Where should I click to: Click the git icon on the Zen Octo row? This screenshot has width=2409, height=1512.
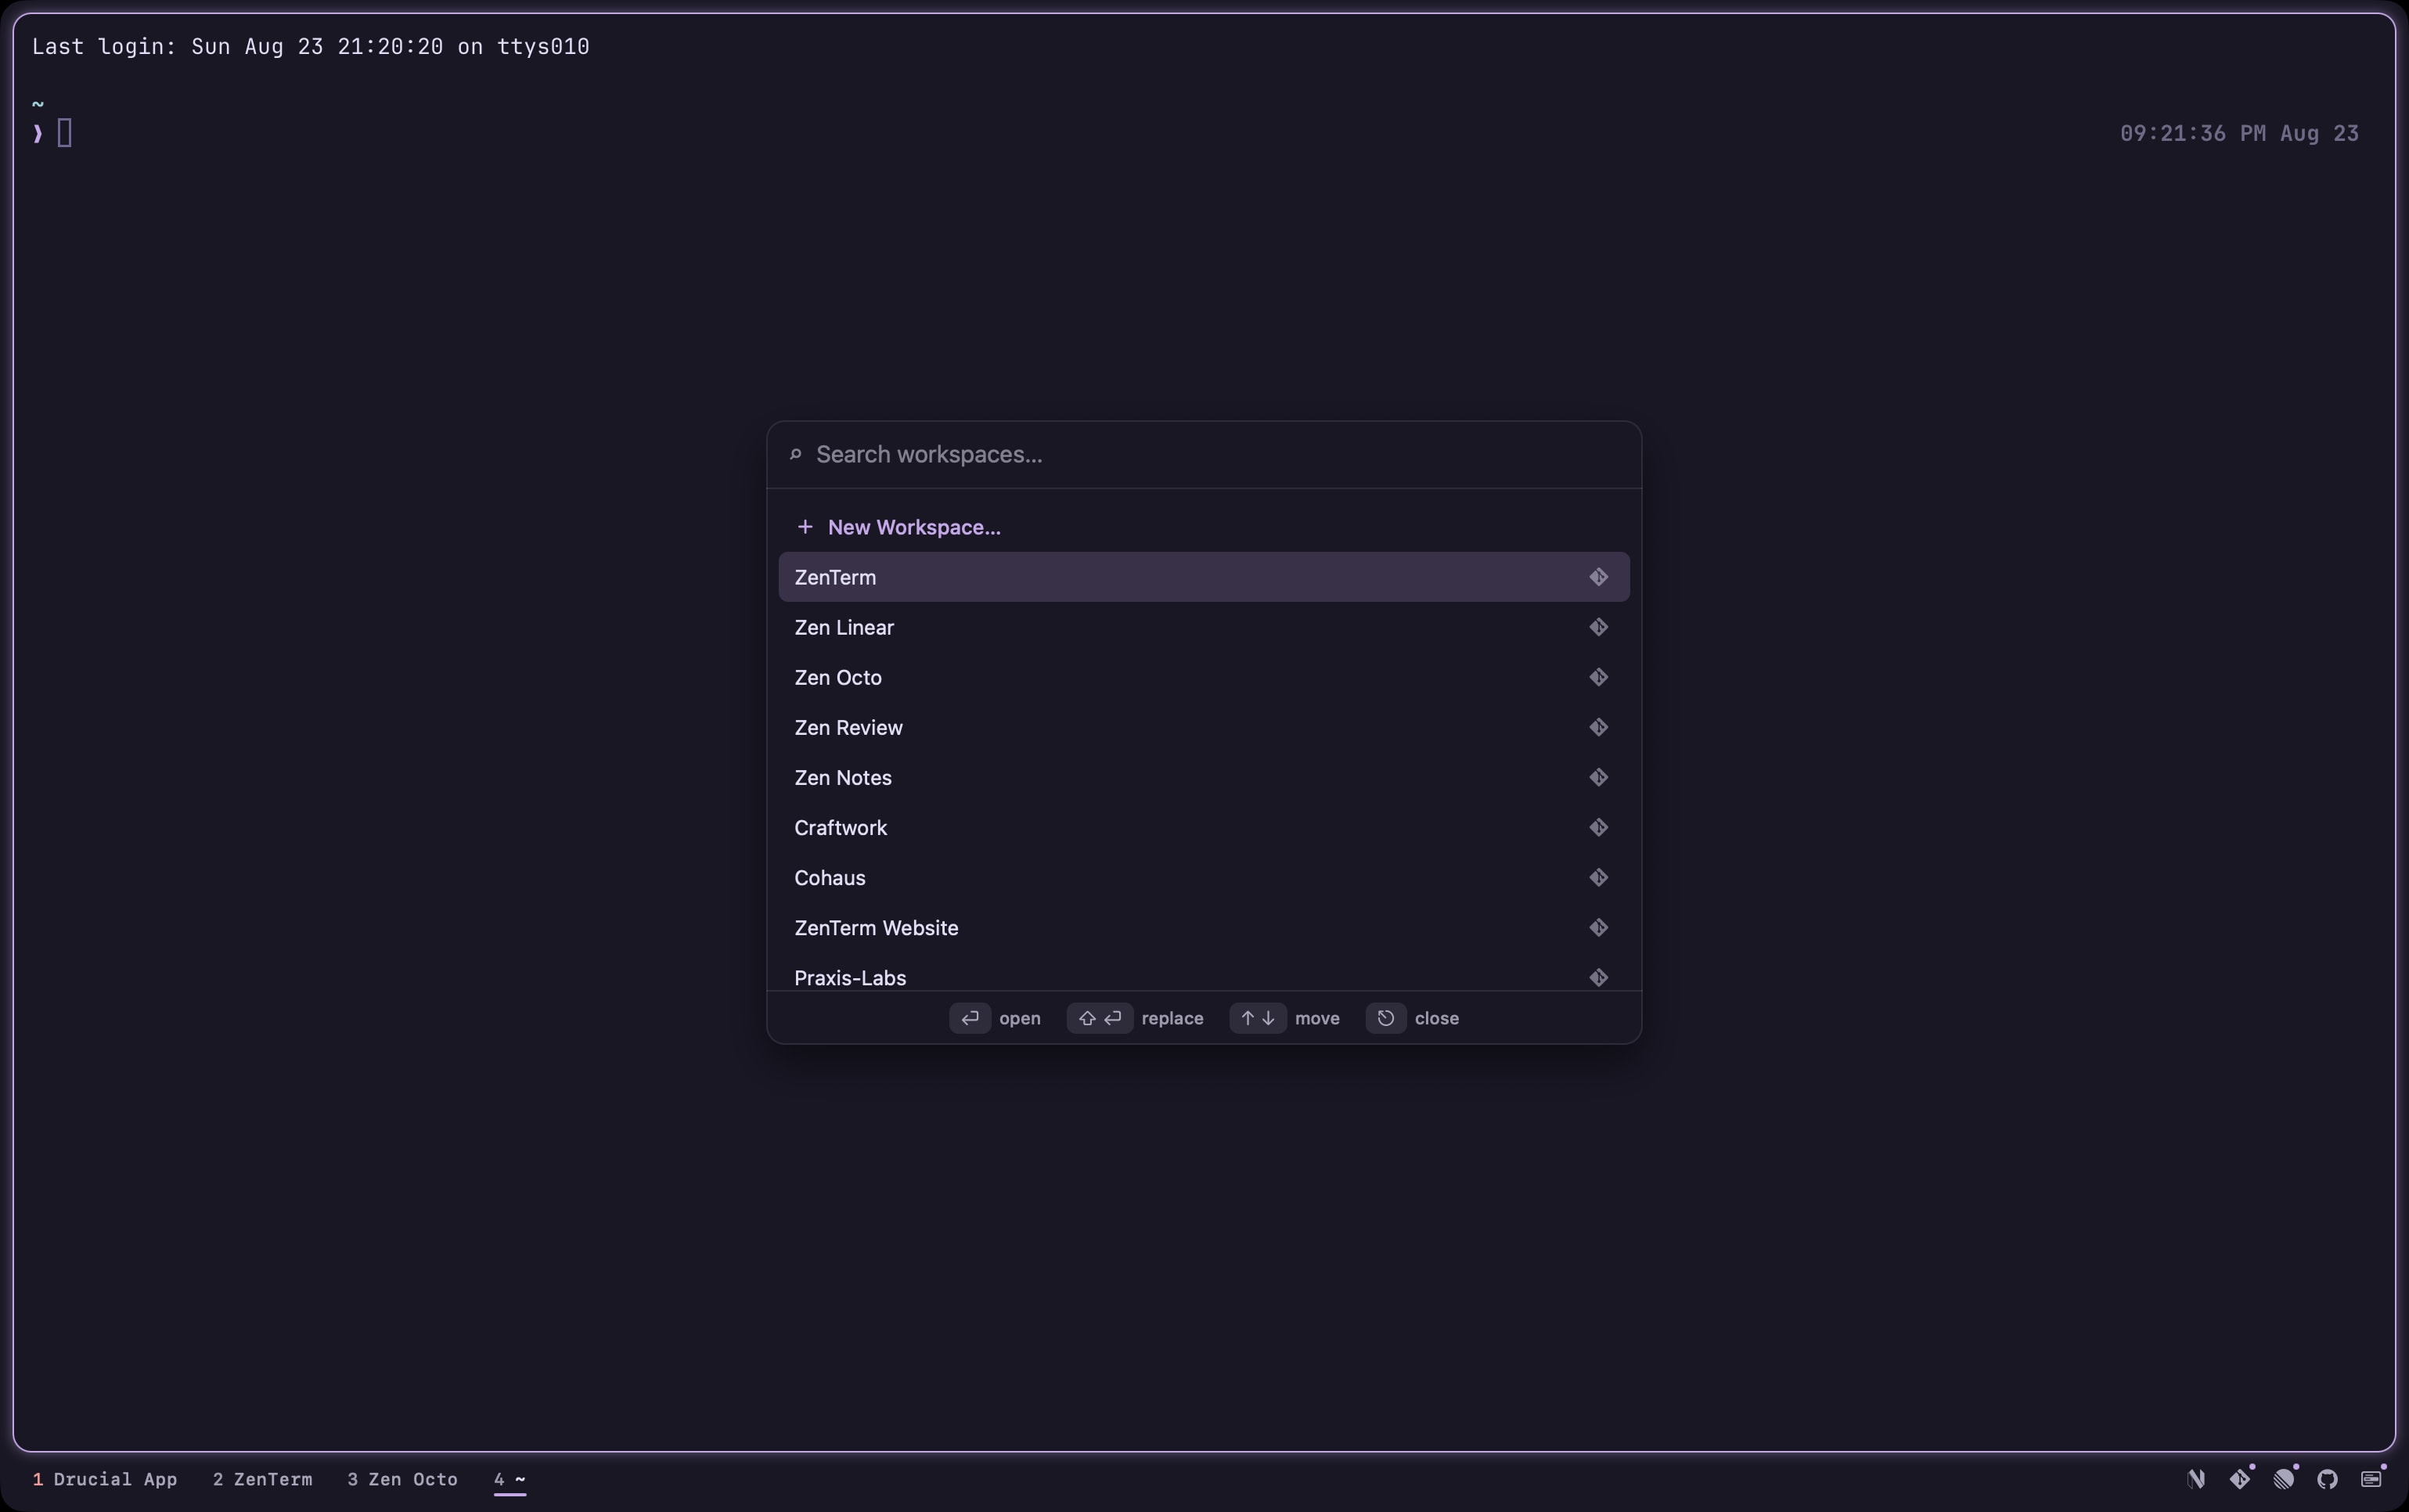1598,677
